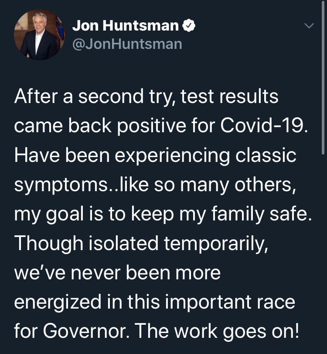Open the @JonHuntsman handle link
This screenshot has height=354, width=327.
(127, 44)
